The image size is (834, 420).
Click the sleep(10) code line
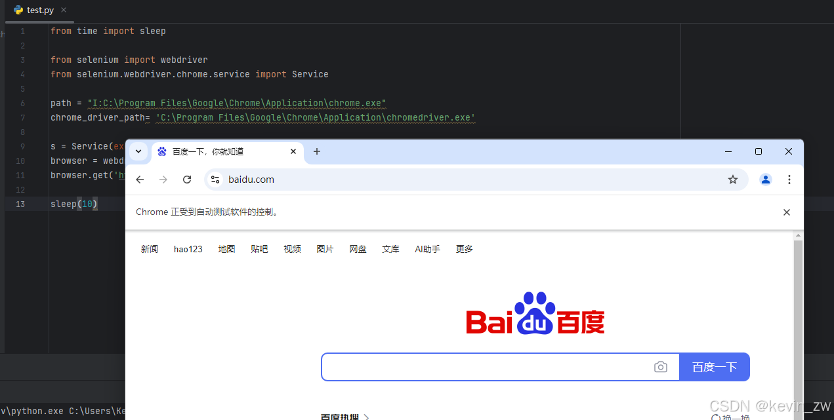[x=74, y=204]
